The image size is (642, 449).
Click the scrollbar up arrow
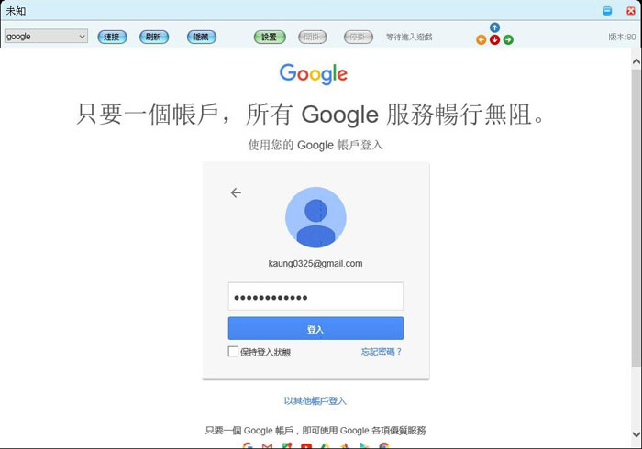[636, 61]
